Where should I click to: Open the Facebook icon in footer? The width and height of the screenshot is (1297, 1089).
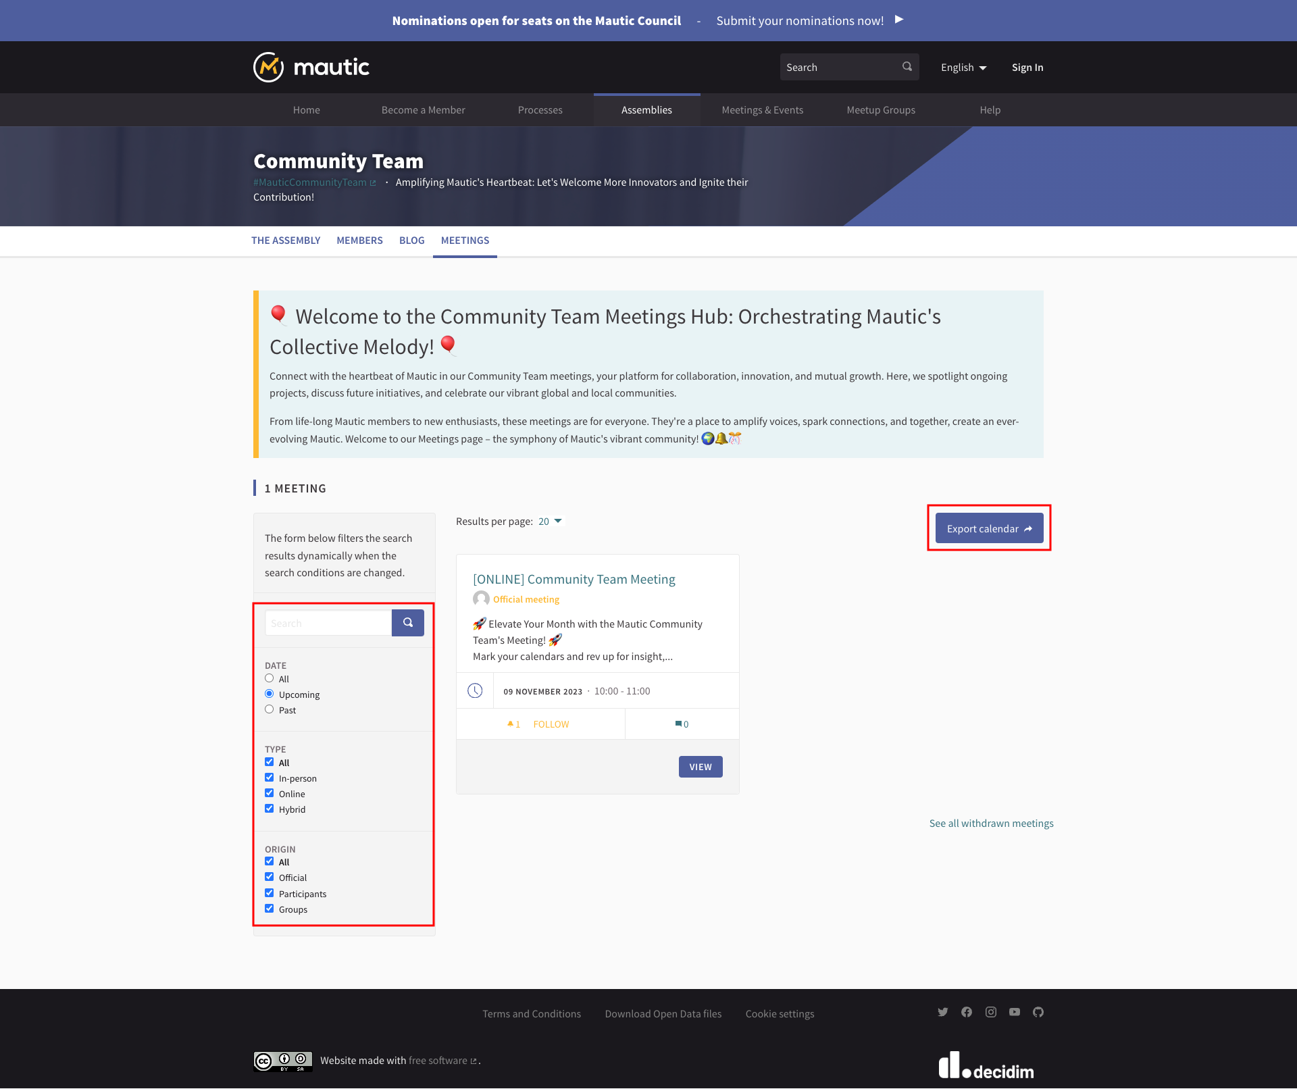[967, 1012]
